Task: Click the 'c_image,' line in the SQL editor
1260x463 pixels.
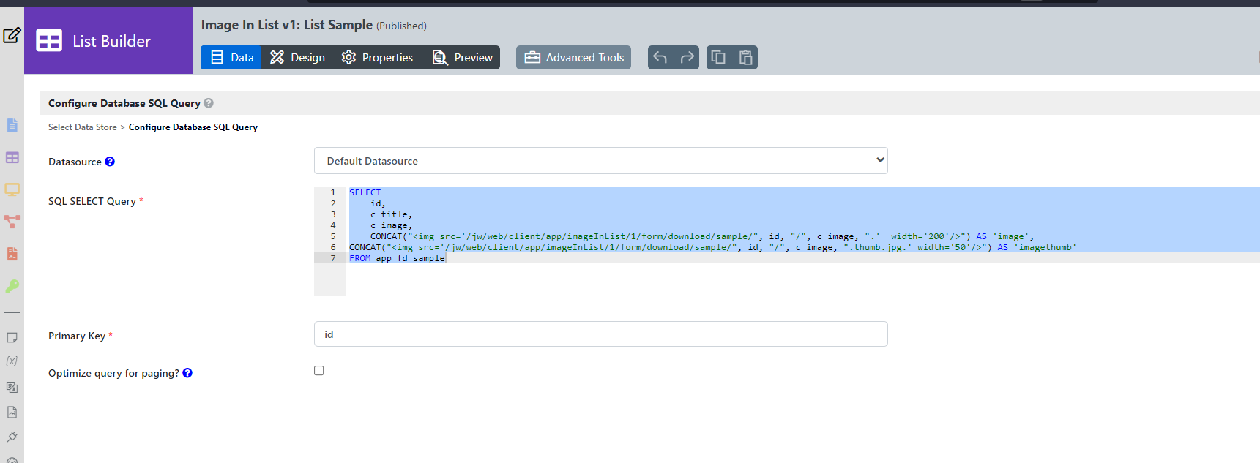Action: [x=391, y=225]
